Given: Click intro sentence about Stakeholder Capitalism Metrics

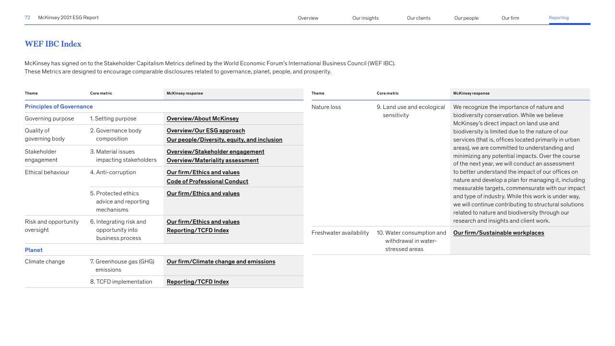Looking at the screenshot, I should tap(210, 63).
